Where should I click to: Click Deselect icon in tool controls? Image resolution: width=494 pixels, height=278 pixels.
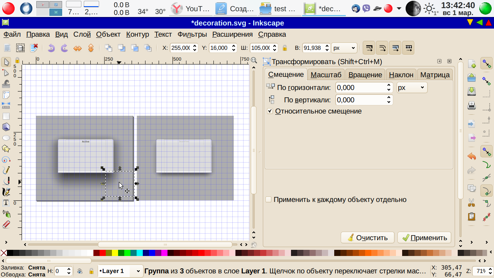point(34,48)
